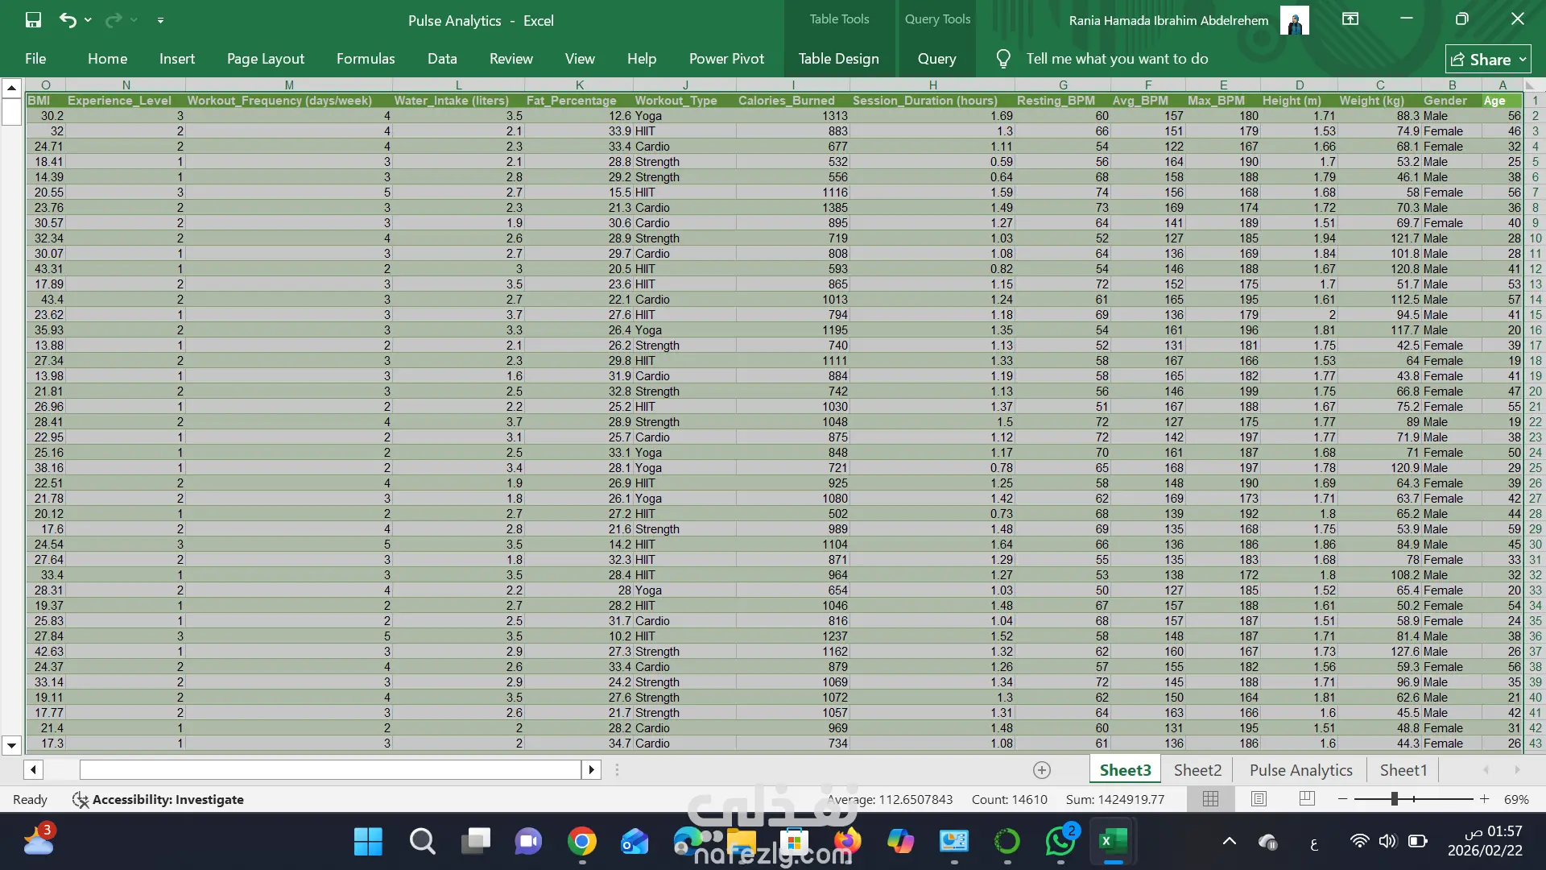Click the Ribbon Display Options icon
Image resolution: width=1546 pixels, height=870 pixels.
click(x=1350, y=19)
